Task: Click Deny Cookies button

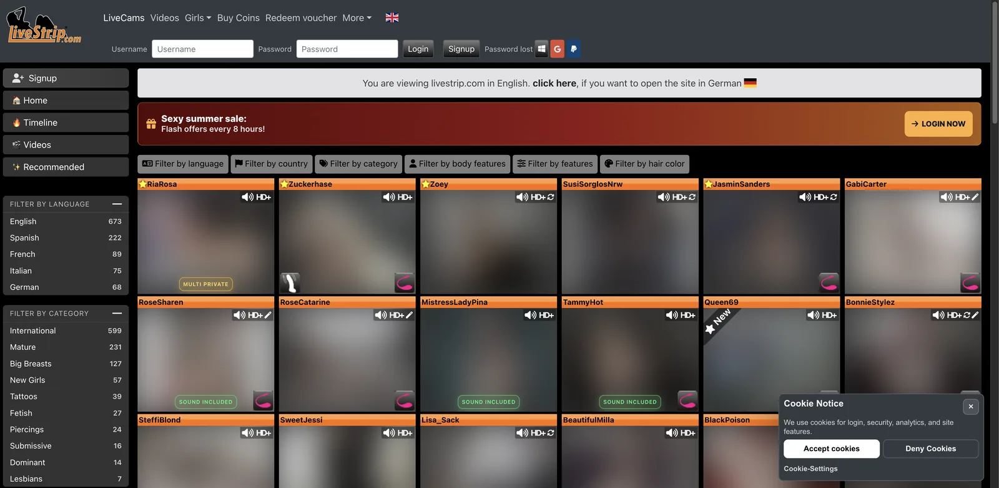Action: tap(930, 449)
